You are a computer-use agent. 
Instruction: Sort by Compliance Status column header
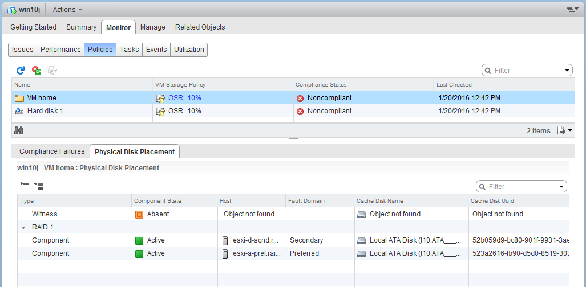click(x=321, y=85)
